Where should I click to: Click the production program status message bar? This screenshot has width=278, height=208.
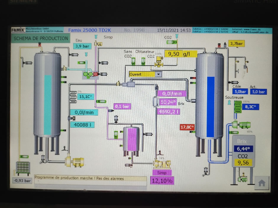pyautogui.click(x=90, y=178)
